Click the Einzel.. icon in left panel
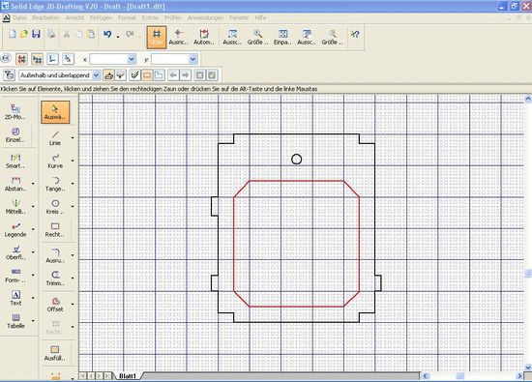This screenshot has height=382, width=532. pos(15,135)
